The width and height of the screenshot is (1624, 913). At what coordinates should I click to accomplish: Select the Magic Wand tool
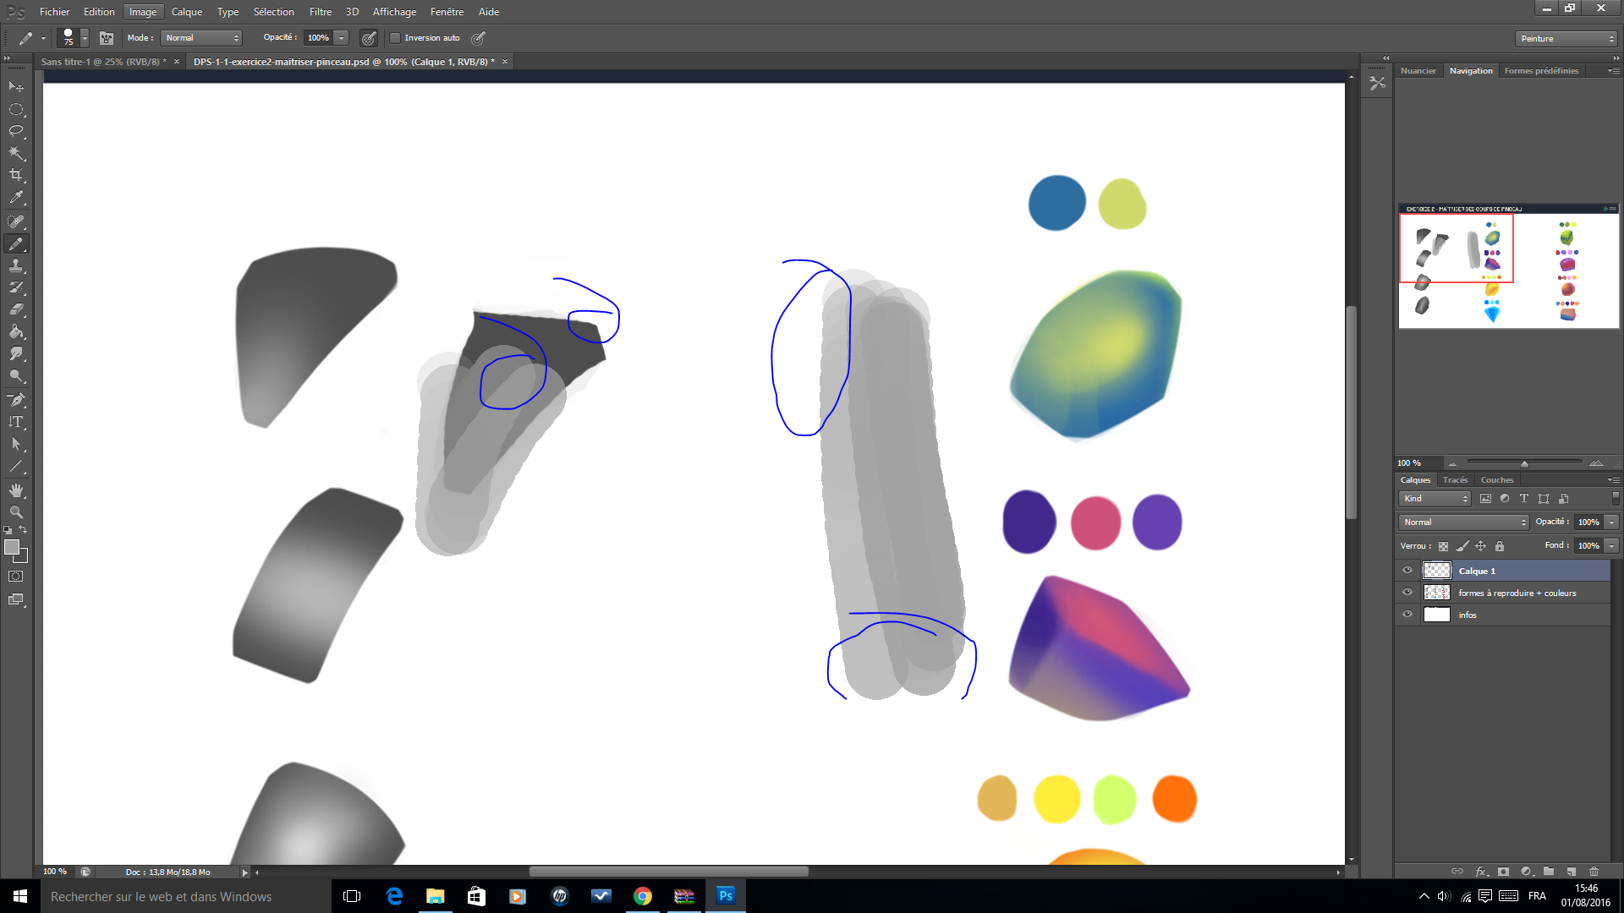pos(16,153)
